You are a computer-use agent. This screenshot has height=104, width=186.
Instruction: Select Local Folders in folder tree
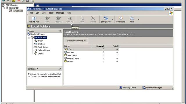[40, 37]
